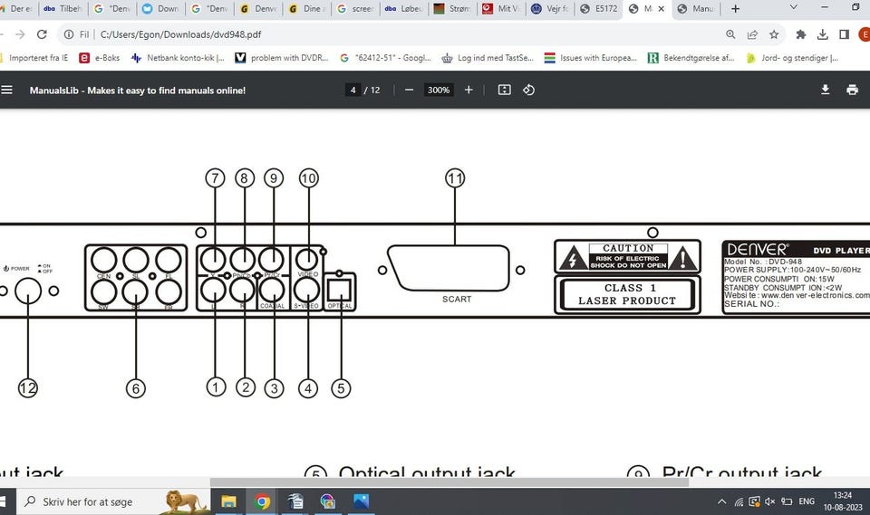
Task: Toggle the browser side panel
Action: pyautogui.click(x=844, y=34)
